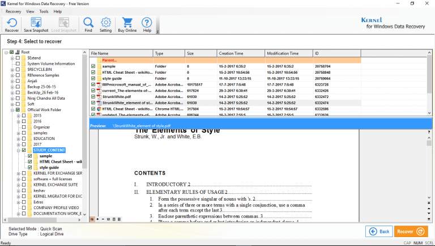Click the Parent folder icon in file list

(x=99, y=60)
